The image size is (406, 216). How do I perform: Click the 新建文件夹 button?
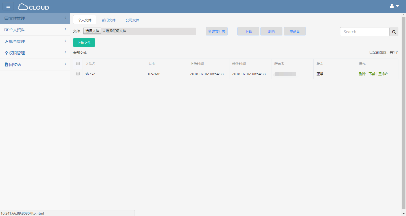(x=217, y=32)
